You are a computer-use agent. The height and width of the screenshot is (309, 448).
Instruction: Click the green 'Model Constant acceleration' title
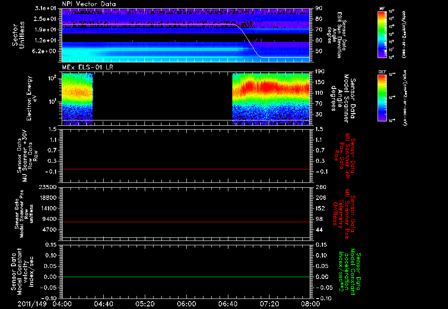pos(350,271)
